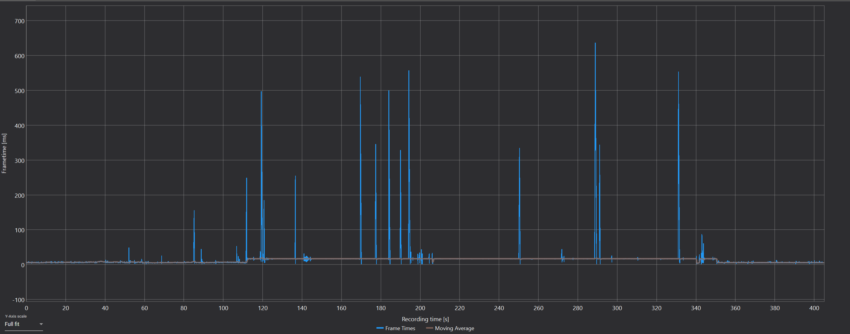Click the 500 y-axis tick label
This screenshot has width=850, height=334.
click(x=19, y=91)
